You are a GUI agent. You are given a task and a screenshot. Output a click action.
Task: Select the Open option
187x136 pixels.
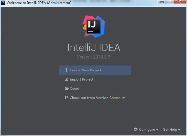coord(74,89)
